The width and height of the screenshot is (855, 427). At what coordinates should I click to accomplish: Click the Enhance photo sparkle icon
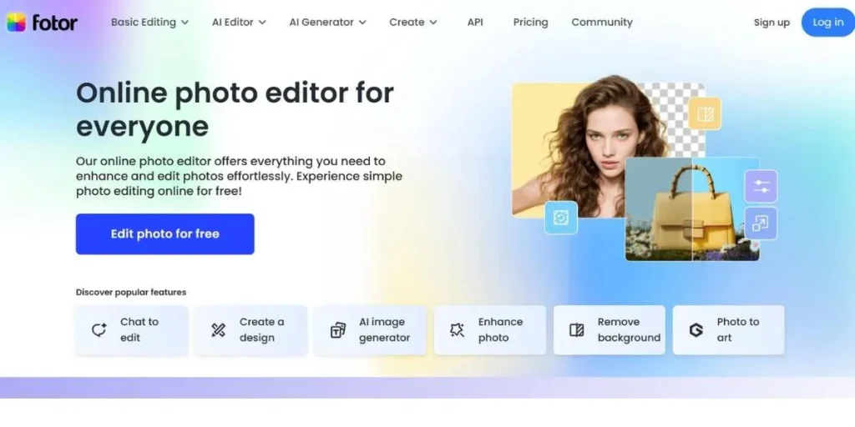tap(457, 330)
